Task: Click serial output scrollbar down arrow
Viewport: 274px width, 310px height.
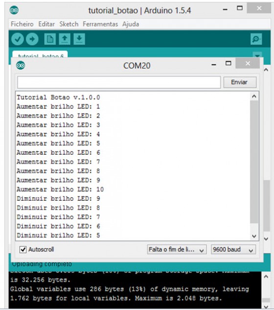Action: [254, 236]
